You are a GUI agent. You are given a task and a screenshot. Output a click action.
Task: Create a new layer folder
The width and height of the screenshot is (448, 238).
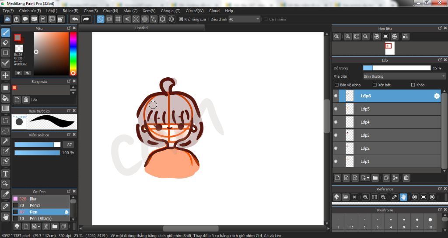375,178
